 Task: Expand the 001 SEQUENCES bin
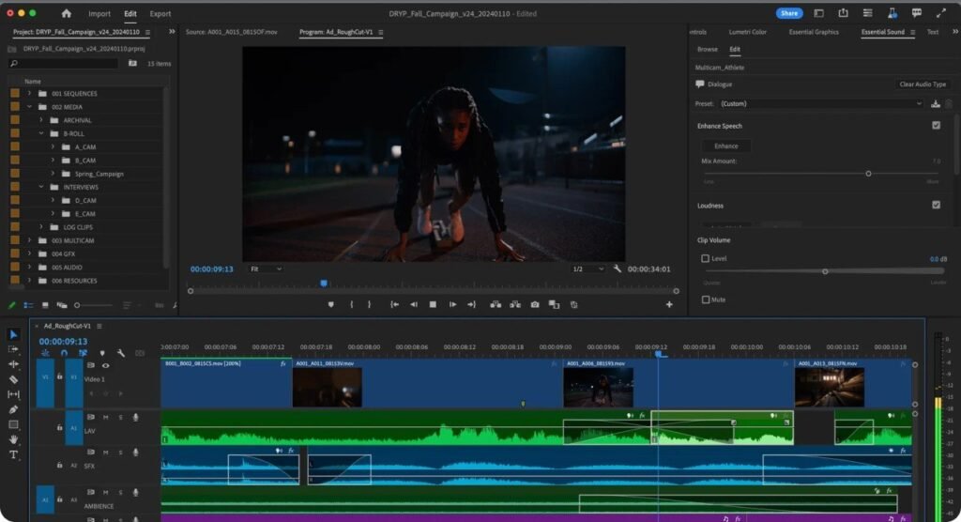click(x=29, y=93)
